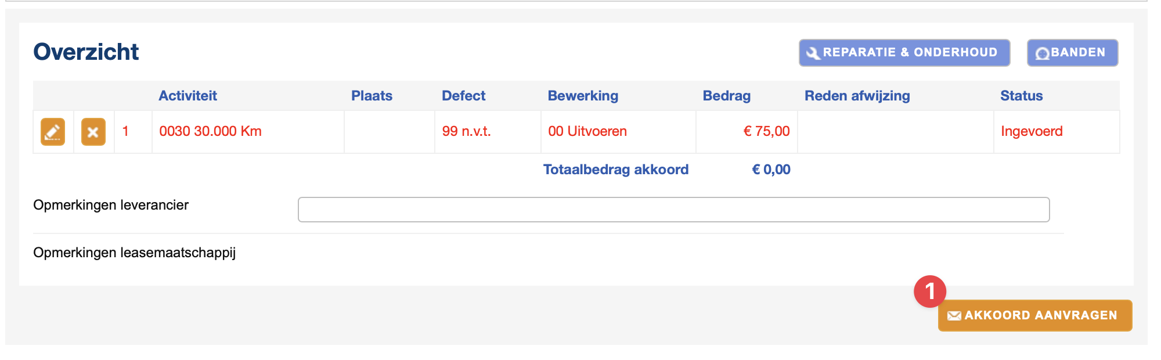This screenshot has height=360, width=1161.
Task: Click the Reden afwijzing column header
Action: pyautogui.click(x=857, y=96)
